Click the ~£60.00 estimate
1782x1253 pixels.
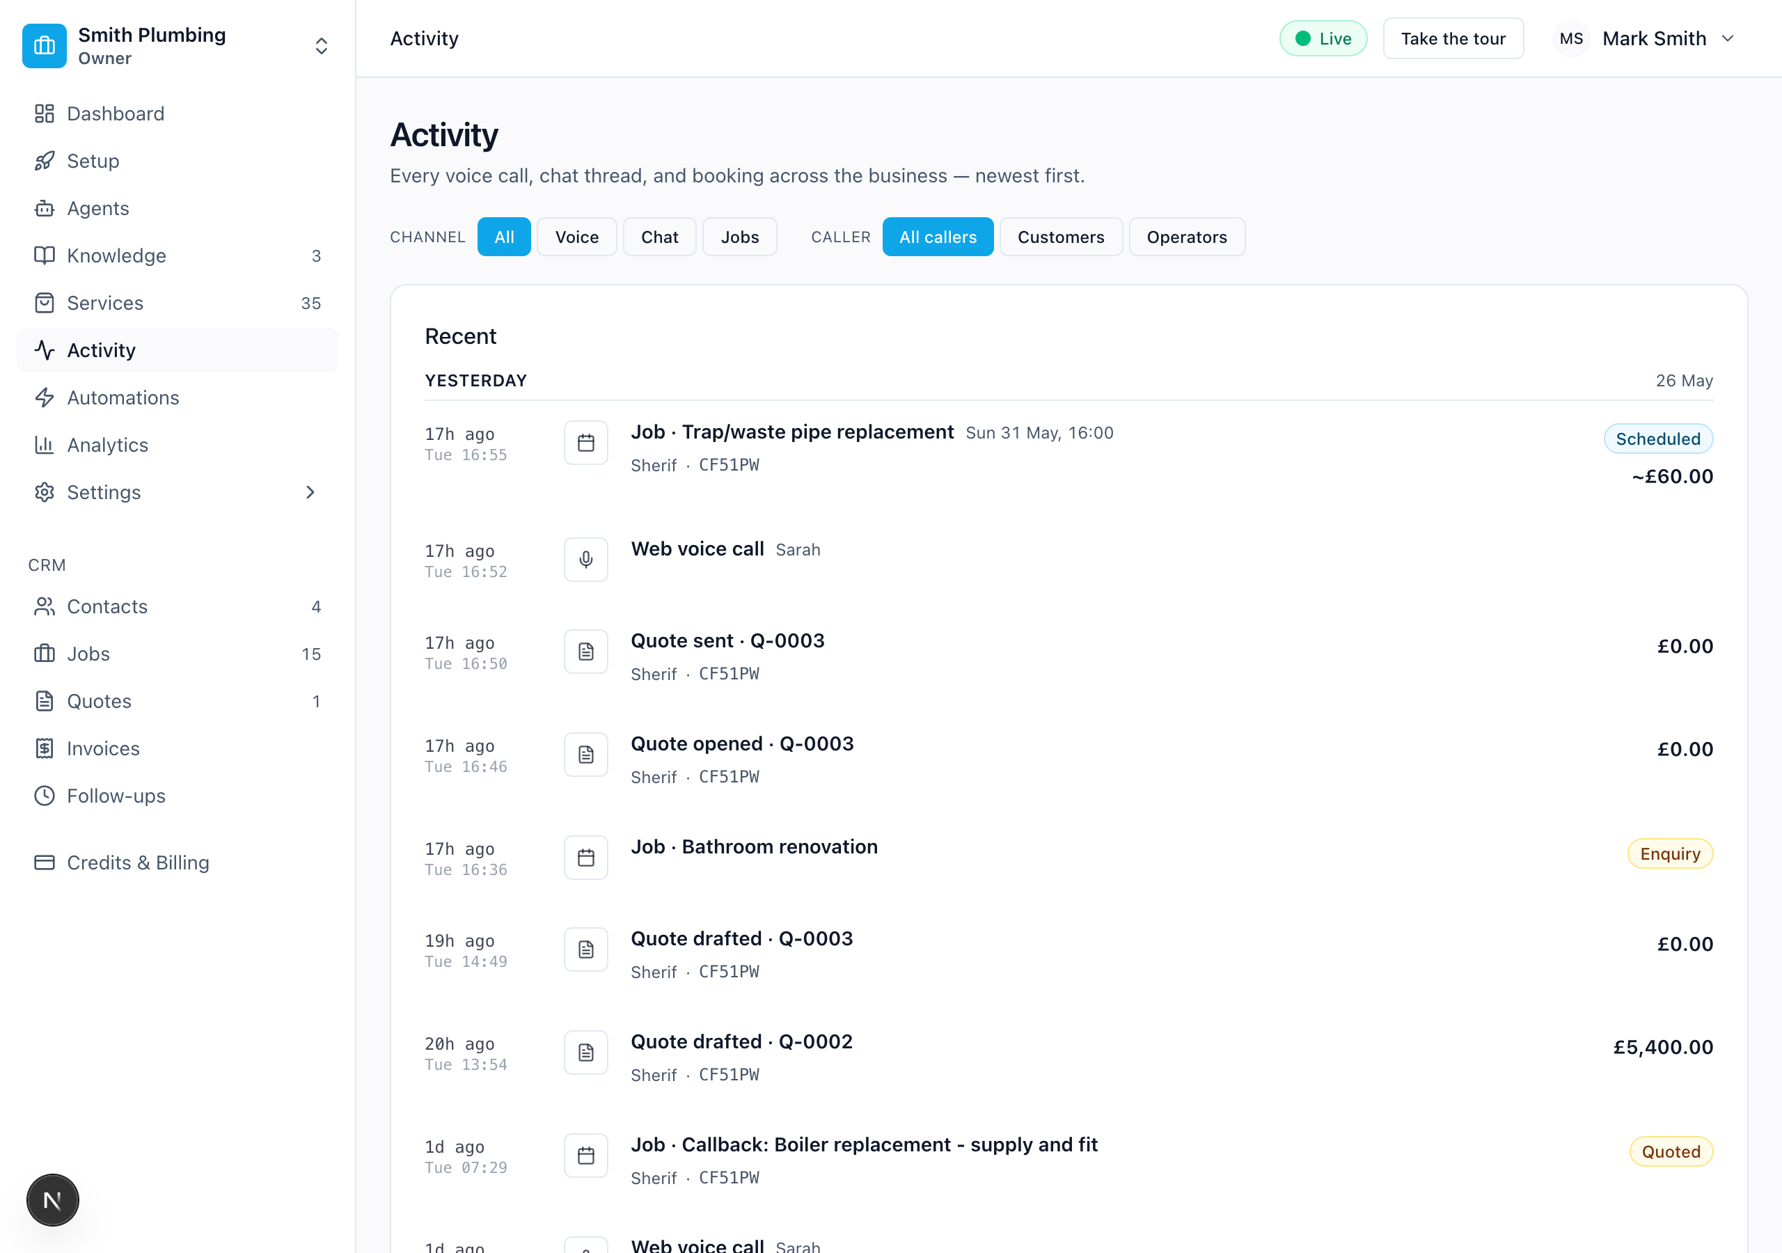1672,477
